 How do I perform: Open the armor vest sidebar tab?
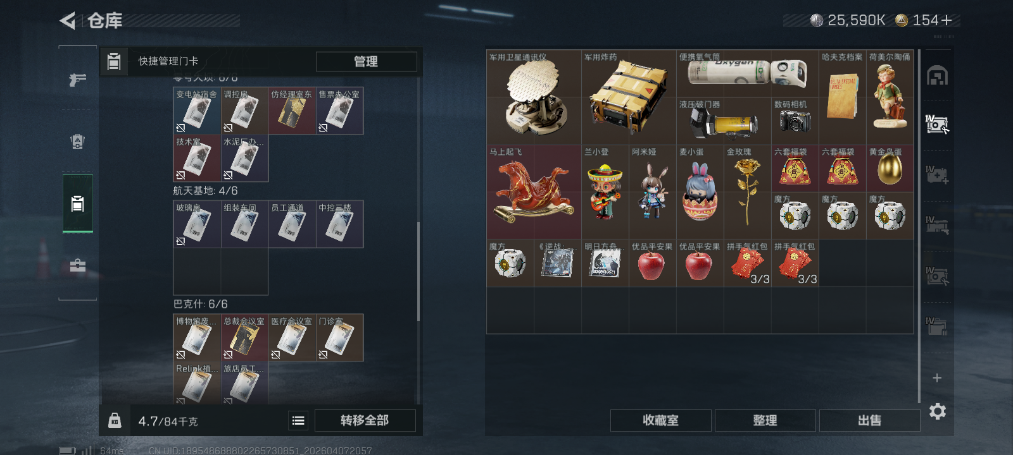tap(78, 142)
